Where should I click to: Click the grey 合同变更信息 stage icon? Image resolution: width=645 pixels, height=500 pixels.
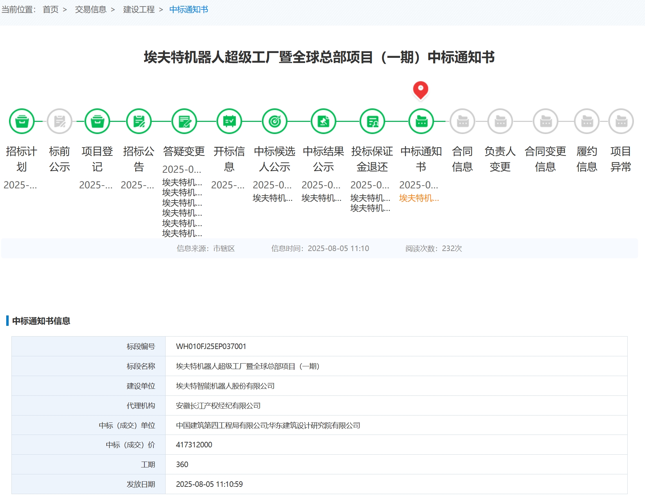tap(546, 122)
